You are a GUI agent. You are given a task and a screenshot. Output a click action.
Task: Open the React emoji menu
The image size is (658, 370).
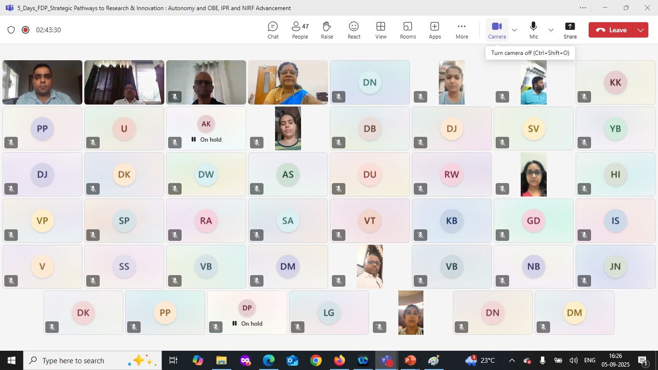[x=354, y=30]
